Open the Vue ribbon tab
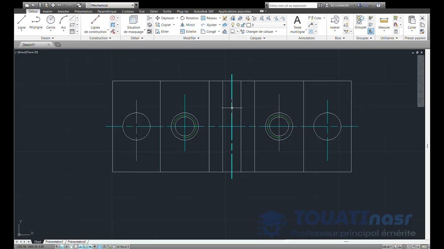The width and height of the screenshot is (444, 249). pyautogui.click(x=142, y=11)
